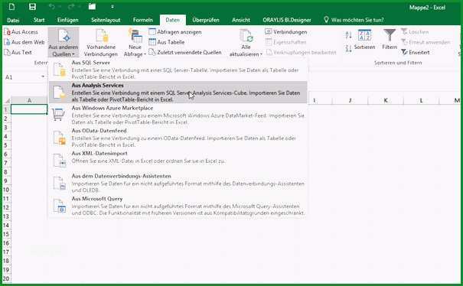Click the sort ascending A-Z icon
Image resolution: width=463 pixels, height=286 pixels.
pyautogui.click(x=348, y=35)
